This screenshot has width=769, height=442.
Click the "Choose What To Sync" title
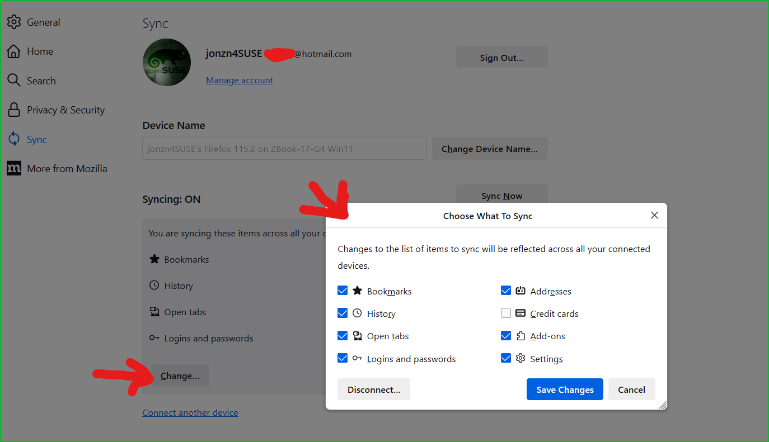click(487, 216)
